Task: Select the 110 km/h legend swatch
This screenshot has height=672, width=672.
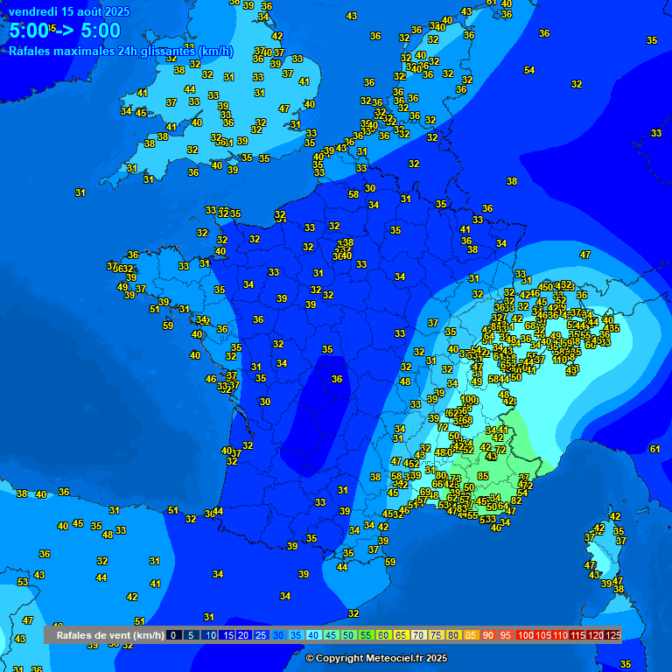Action: (x=560, y=635)
